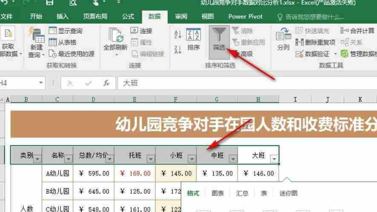Click touch/mouse mode icon in quick access toolbar

pos(96,3)
